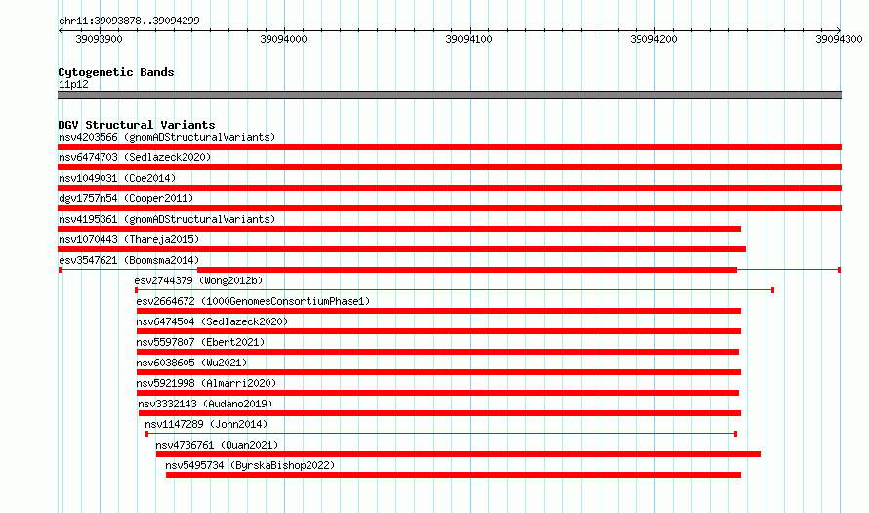The image size is (869, 513).
Task: Select the nsv5495734 red variant bar
Action: (453, 475)
